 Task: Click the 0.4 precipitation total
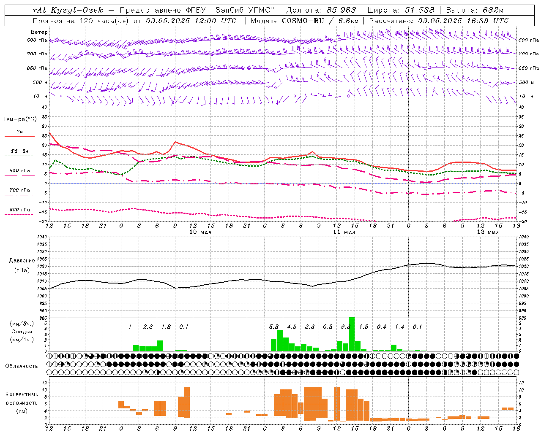382,327
